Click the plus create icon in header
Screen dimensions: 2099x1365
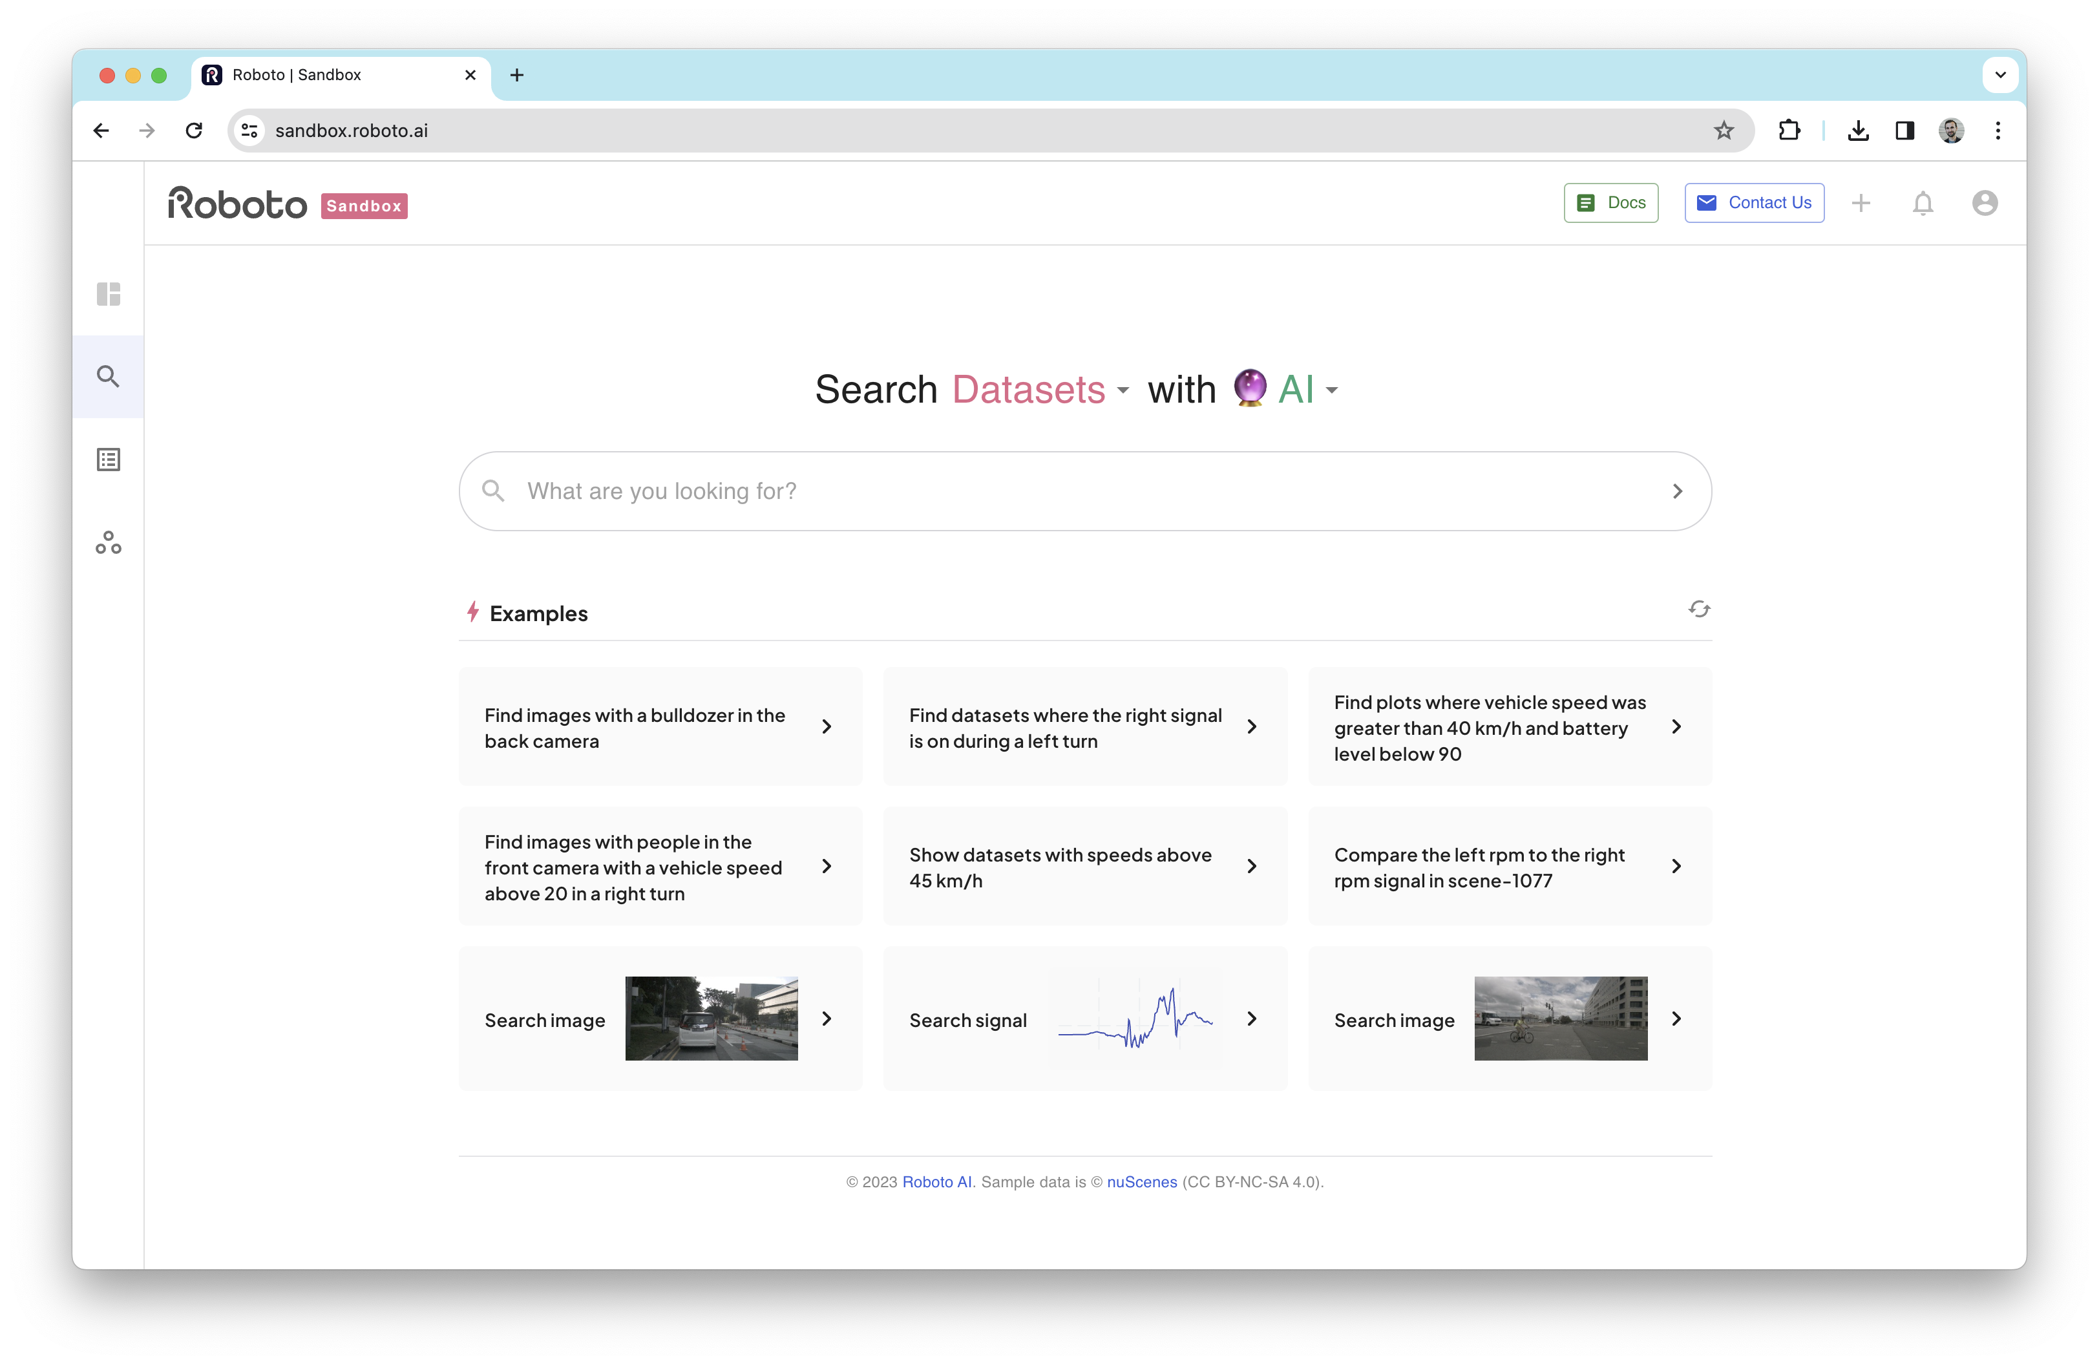pos(1861,204)
